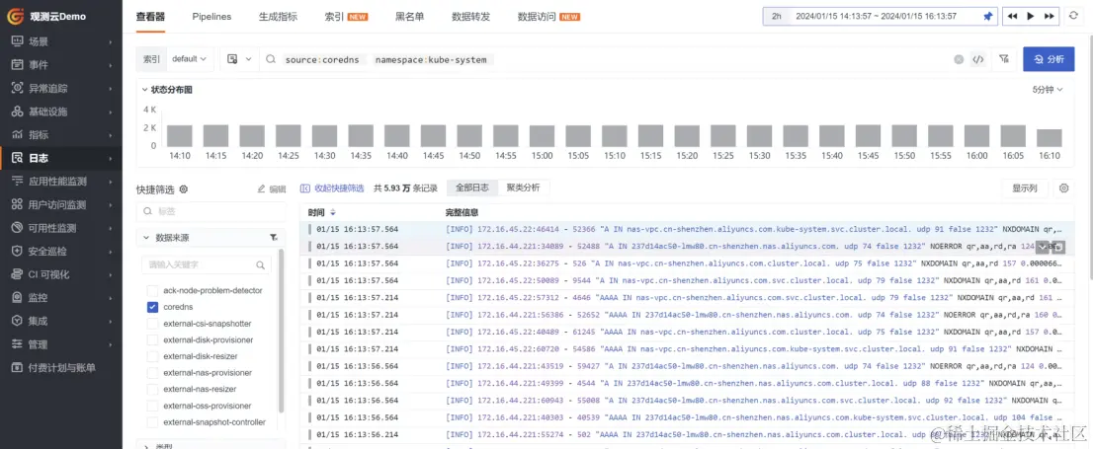Image resolution: width=1094 pixels, height=450 pixels.
Task: Open 异常追踪 in the sidebar
Action: pyautogui.click(x=60, y=89)
